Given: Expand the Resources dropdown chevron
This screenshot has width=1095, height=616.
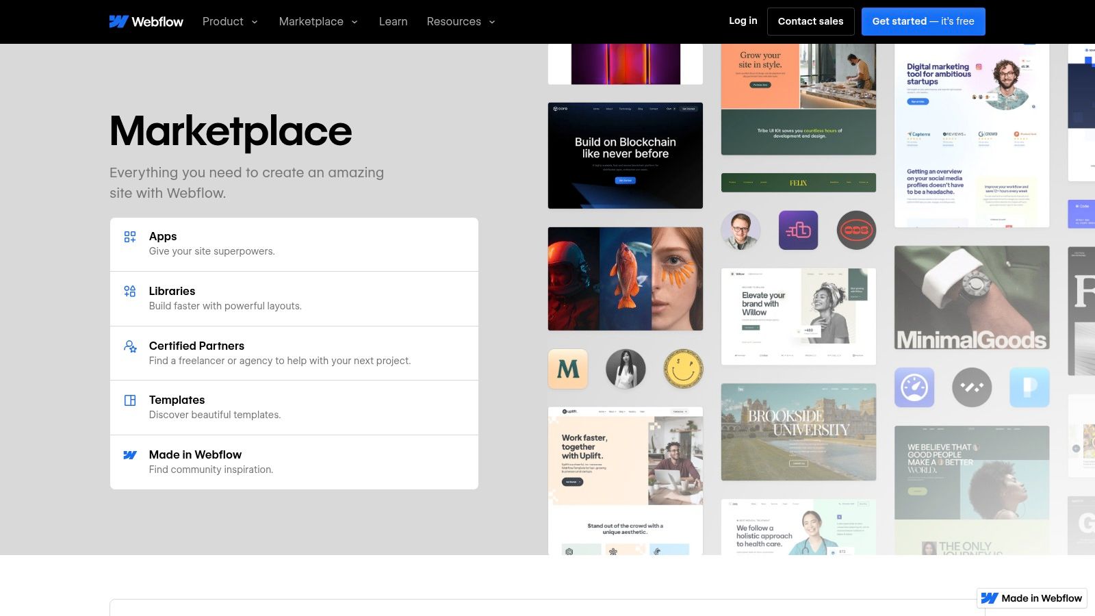Looking at the screenshot, I should point(492,22).
